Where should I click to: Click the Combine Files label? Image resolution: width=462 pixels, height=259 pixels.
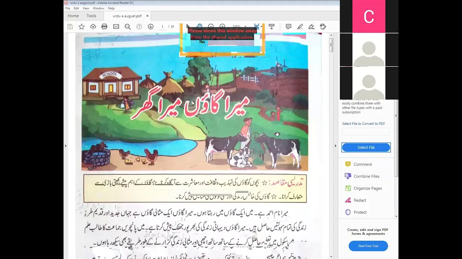[x=366, y=176]
